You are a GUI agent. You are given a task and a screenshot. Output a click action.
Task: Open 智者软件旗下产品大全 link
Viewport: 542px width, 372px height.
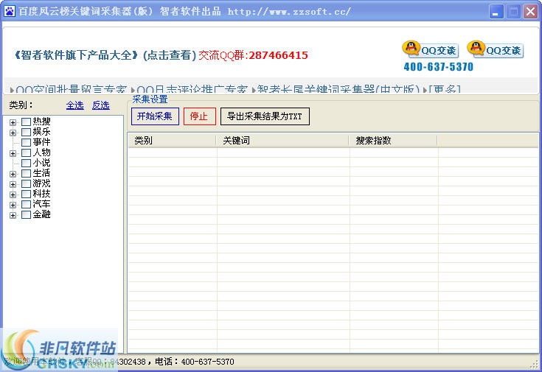pyautogui.click(x=76, y=55)
